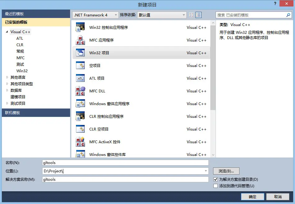The width and height of the screenshot is (295, 204).
Task: Click the template list scrollbar thumb
Action: [213, 68]
